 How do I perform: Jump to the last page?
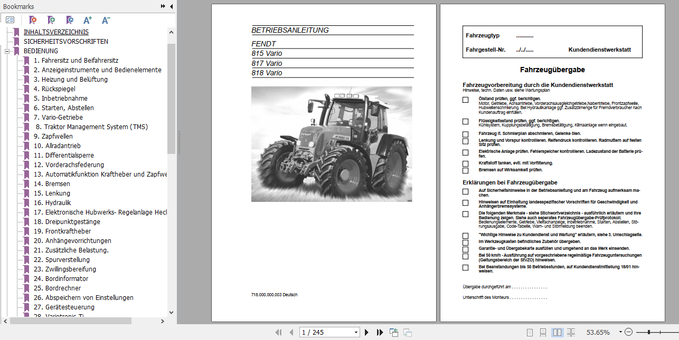tap(380, 332)
